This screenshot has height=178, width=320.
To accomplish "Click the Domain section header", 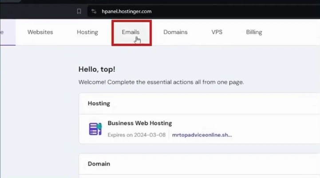I will tap(99, 164).
